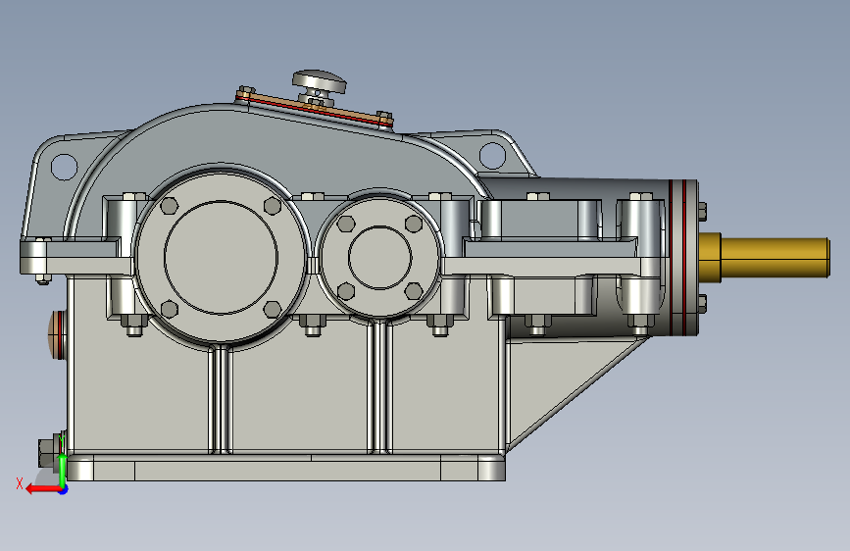Select the vertical rib below large cover
This screenshot has width=850, height=551.
pos(221,400)
